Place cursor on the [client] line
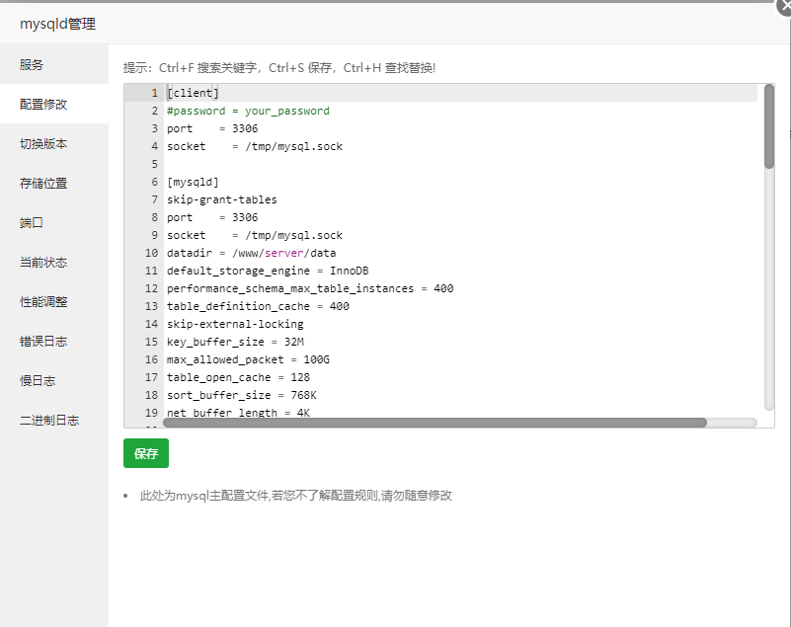This screenshot has width=791, height=627. click(193, 93)
